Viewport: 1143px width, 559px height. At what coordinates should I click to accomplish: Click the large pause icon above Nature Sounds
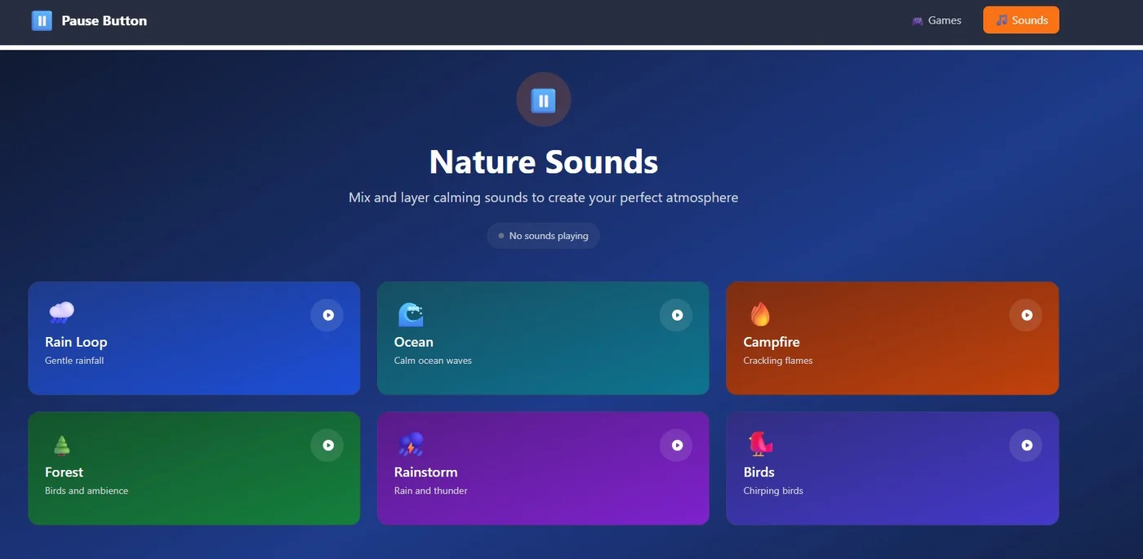(543, 100)
